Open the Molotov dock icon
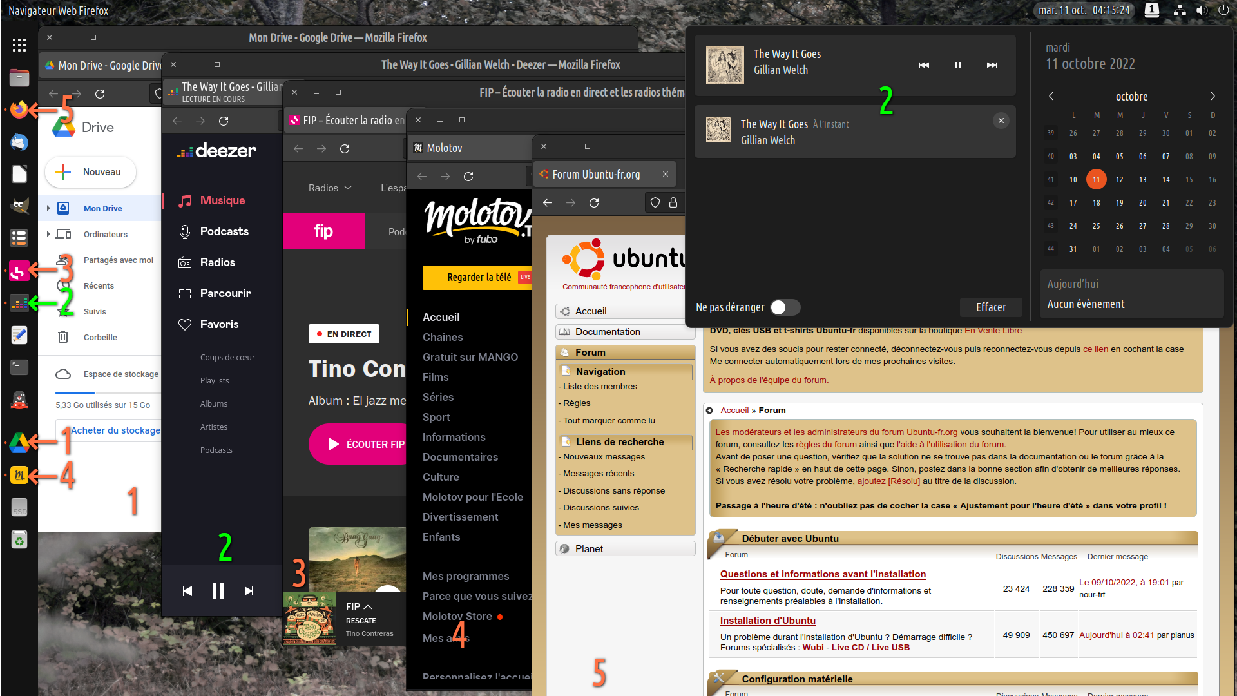 click(19, 476)
